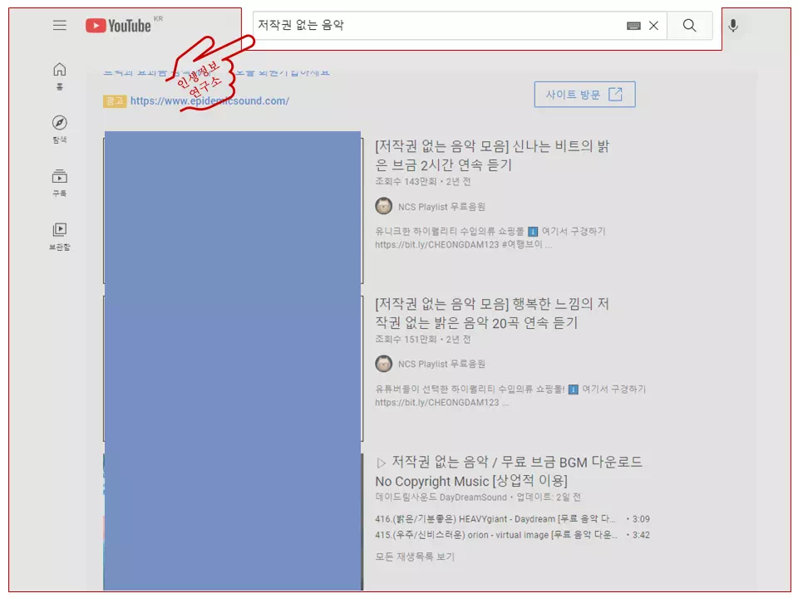Start voice search with the microphone icon
The height and width of the screenshot is (598, 798).
tap(732, 25)
